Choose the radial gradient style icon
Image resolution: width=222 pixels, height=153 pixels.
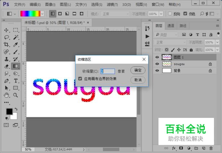59,14
